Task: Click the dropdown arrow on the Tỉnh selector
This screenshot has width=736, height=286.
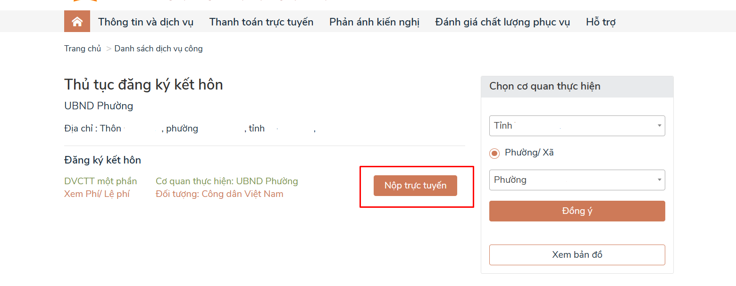Action: [x=660, y=125]
